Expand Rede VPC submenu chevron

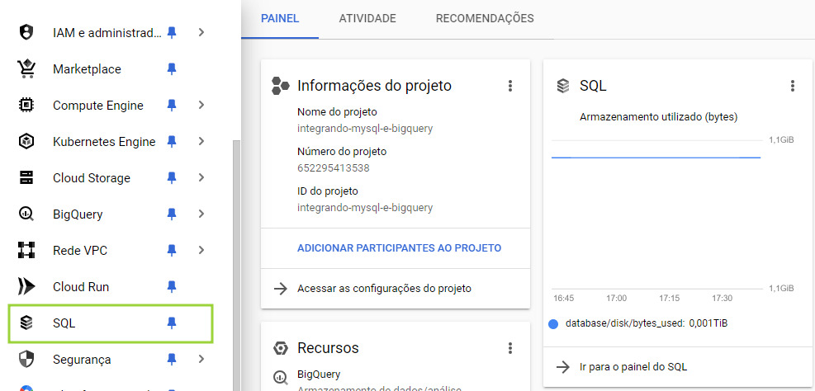pos(201,250)
